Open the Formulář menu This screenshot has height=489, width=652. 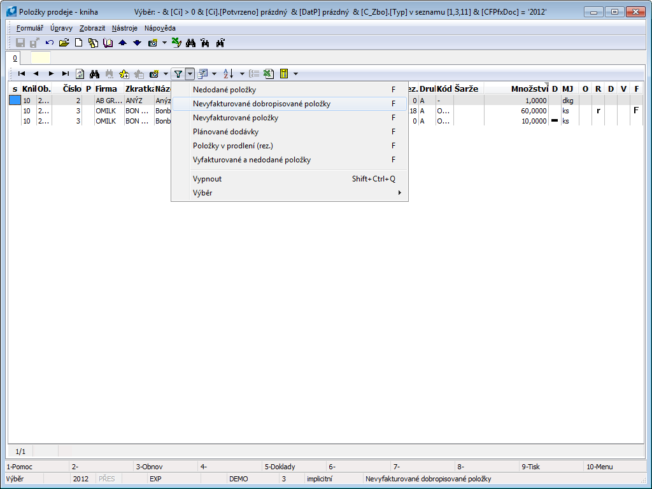(x=29, y=28)
